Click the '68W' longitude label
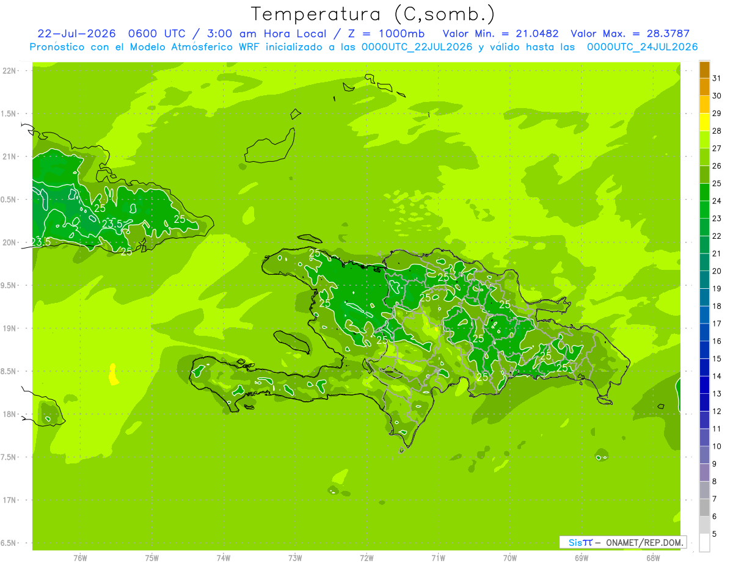733x566 pixels. coord(653,558)
